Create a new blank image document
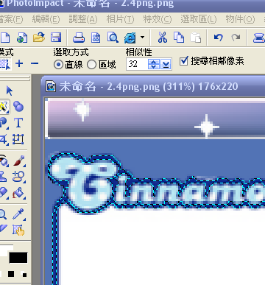 [x=5, y=38]
